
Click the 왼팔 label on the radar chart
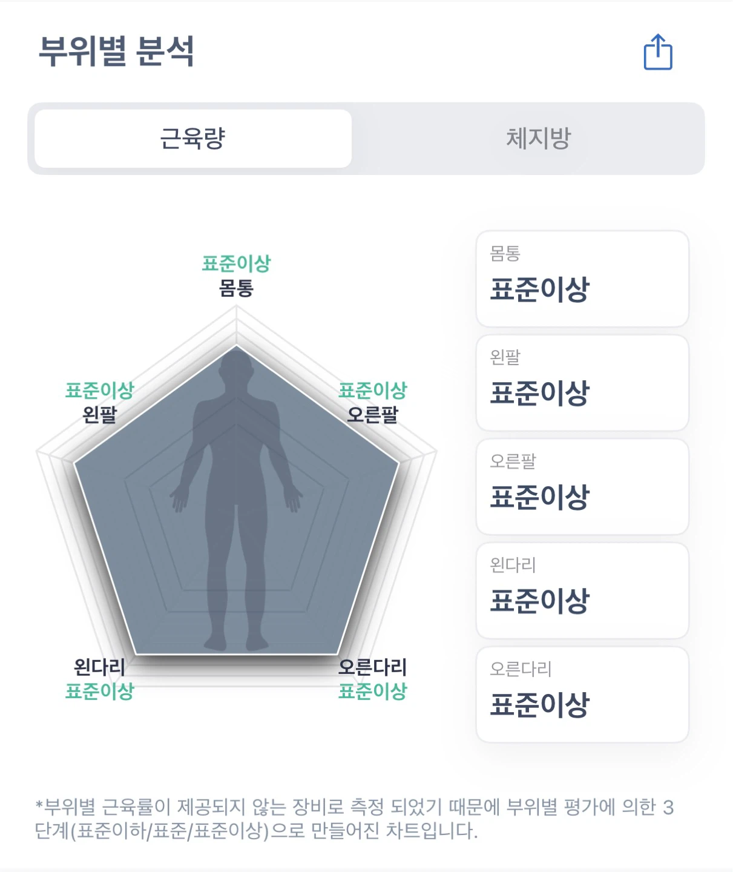[100, 415]
